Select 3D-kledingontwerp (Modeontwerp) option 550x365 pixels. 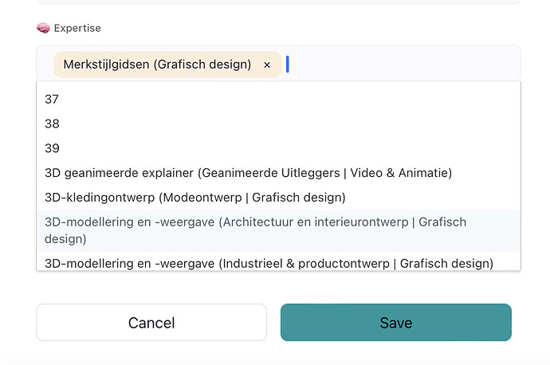[278, 198]
